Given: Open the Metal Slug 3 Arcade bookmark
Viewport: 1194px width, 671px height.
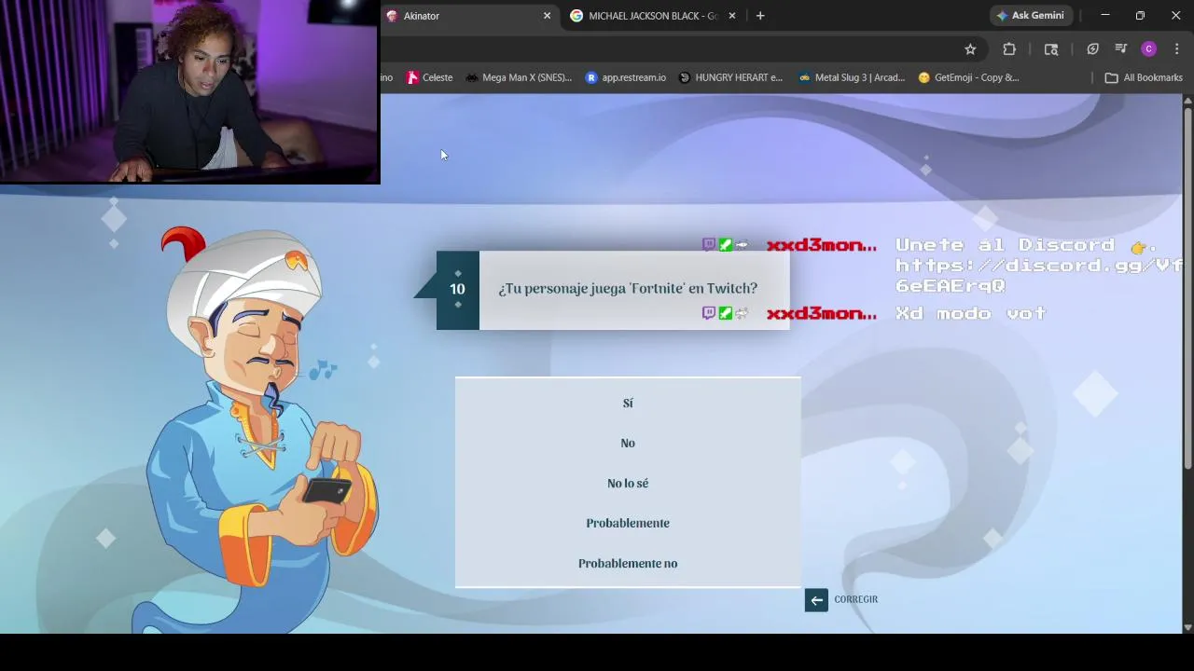Looking at the screenshot, I should click(851, 77).
